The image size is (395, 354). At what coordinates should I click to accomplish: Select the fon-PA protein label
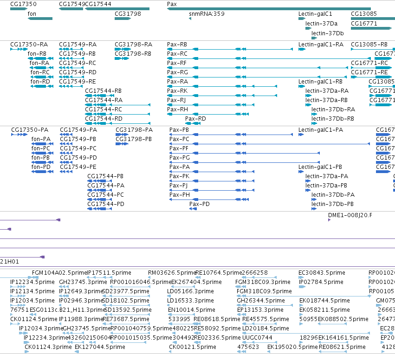tap(41, 139)
